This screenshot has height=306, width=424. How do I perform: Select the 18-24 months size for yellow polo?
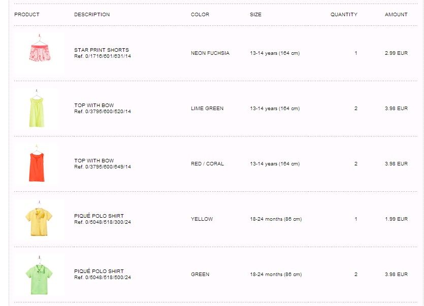pos(276,219)
